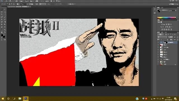Open the Window menu
The height and width of the screenshot is (101, 179).
click(52, 1)
